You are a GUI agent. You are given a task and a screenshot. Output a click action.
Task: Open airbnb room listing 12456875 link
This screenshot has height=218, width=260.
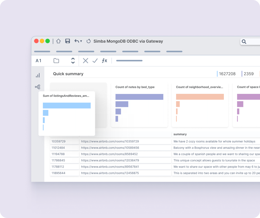pyautogui.click(x=110, y=173)
